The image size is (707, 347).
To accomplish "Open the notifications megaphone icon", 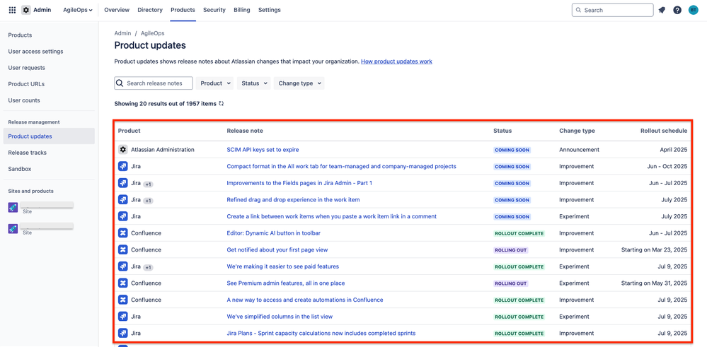I will pyautogui.click(x=662, y=10).
